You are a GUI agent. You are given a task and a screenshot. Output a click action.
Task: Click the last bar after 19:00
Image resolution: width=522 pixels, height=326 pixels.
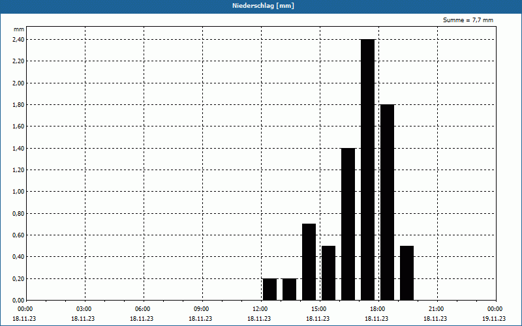(407, 273)
